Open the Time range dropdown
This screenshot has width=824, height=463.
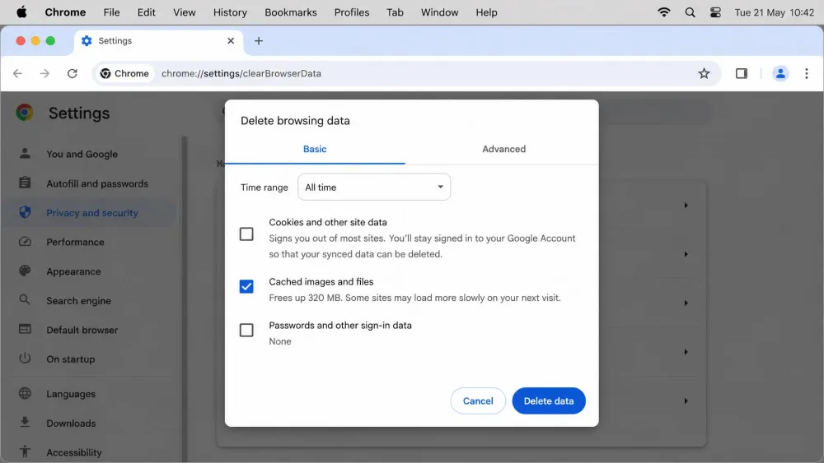374,188
